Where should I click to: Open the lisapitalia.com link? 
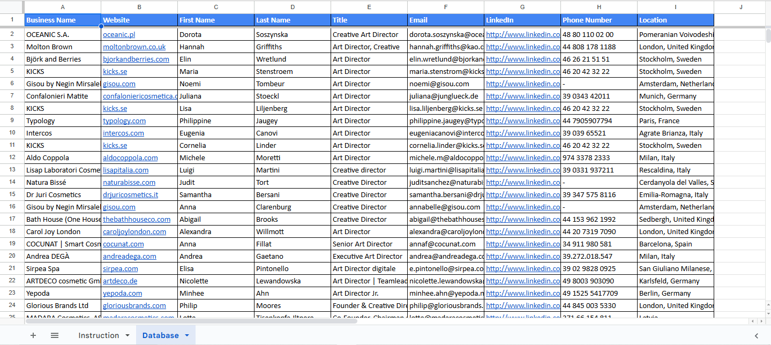coord(126,170)
